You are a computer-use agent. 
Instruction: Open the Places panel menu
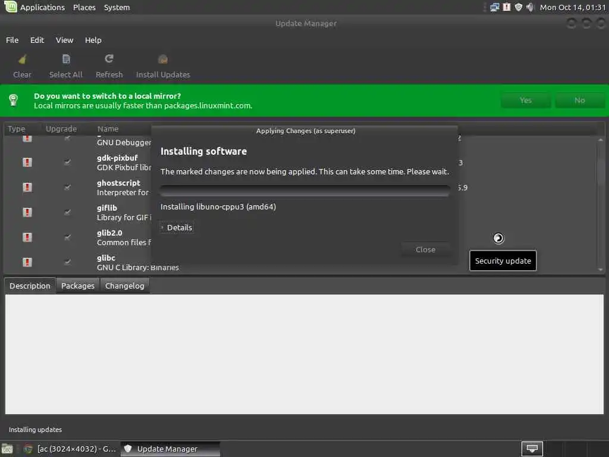[84, 7]
